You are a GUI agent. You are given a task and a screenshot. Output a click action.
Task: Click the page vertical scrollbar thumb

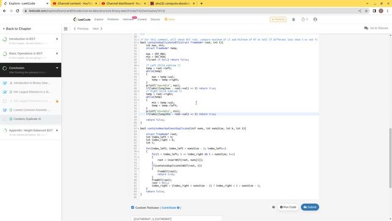coord(390,158)
